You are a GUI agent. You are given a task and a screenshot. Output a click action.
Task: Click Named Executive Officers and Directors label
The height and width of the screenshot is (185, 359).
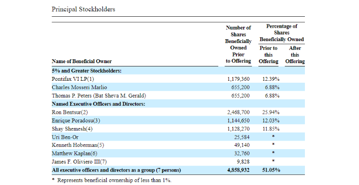pyautogui.click(x=99, y=104)
